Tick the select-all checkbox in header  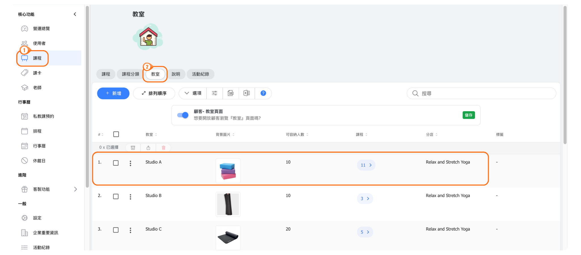coord(116,134)
